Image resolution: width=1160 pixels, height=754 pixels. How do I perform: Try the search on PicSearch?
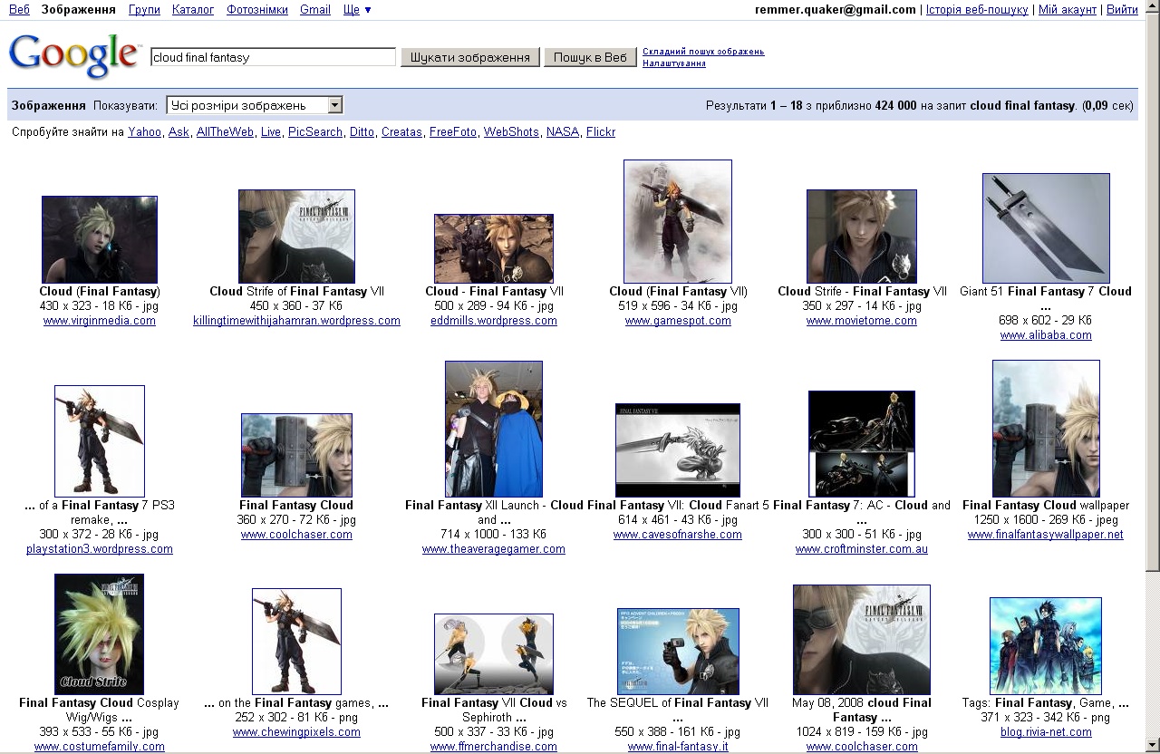(315, 131)
